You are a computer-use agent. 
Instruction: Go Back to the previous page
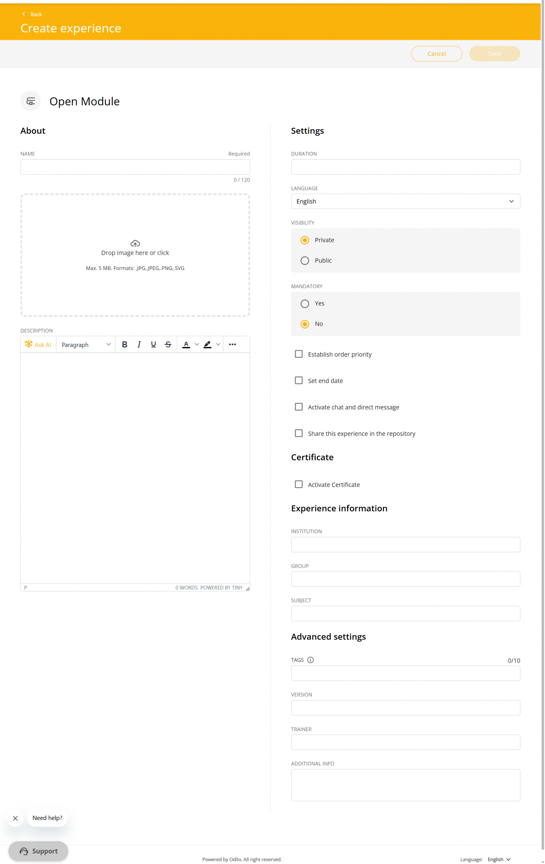pos(32,15)
